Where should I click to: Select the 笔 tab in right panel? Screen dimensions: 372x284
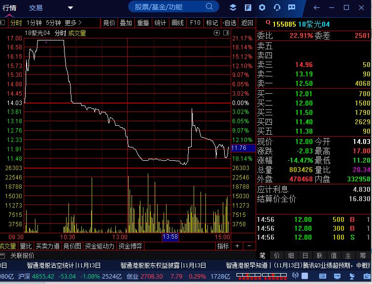click(x=263, y=255)
